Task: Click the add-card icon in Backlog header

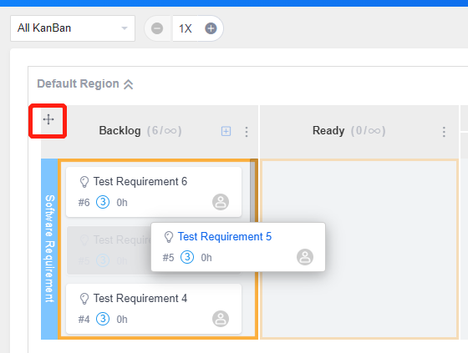Action: click(226, 131)
